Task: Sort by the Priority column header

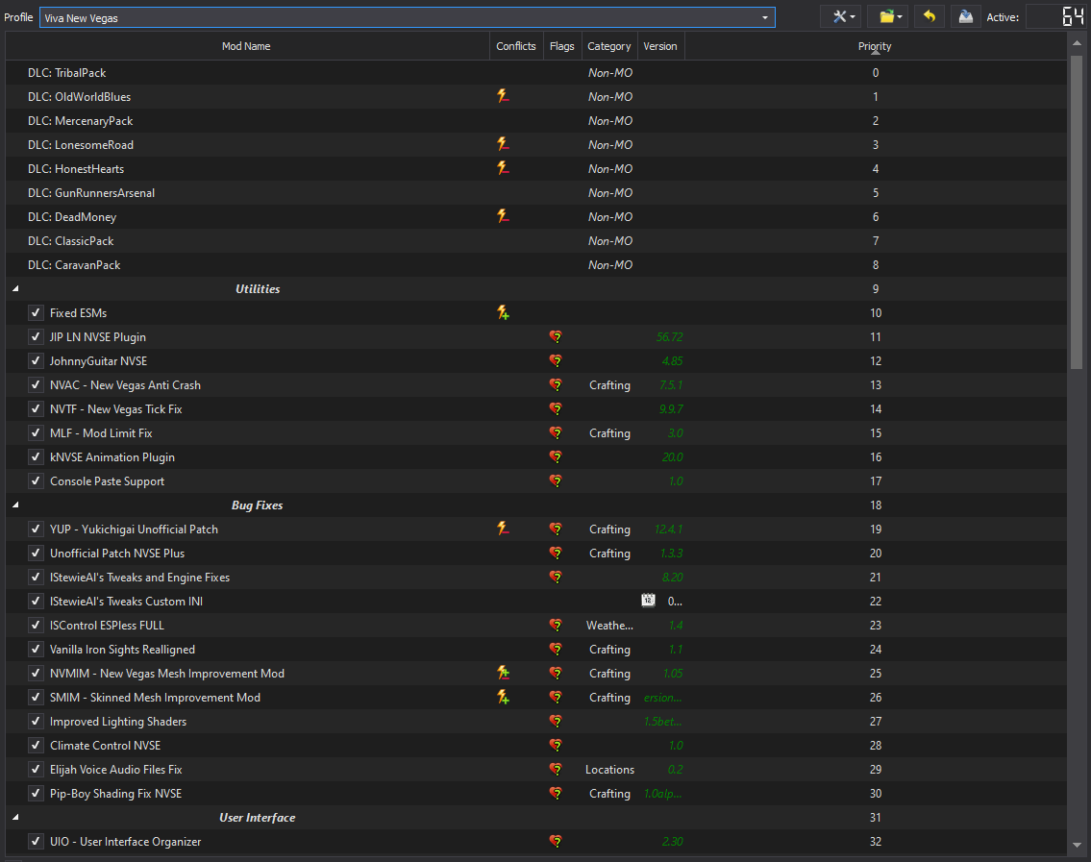Action: (875, 46)
